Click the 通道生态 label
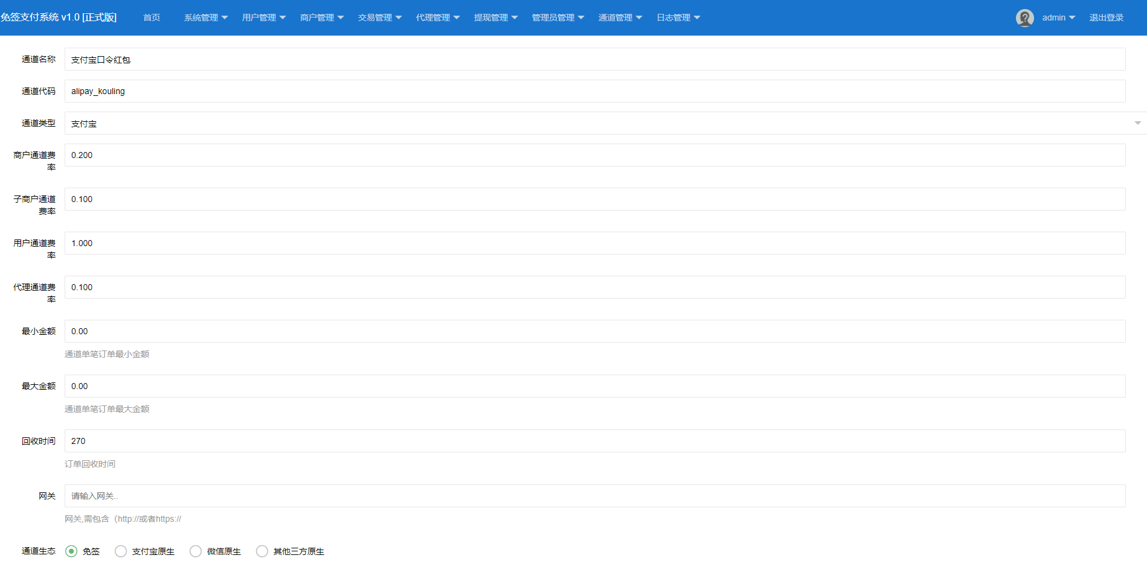The height and width of the screenshot is (561, 1147). tap(39, 551)
